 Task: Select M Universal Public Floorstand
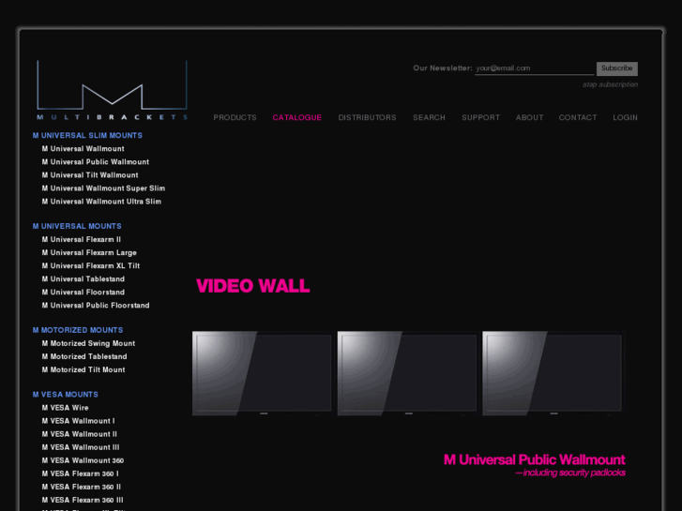click(96, 306)
